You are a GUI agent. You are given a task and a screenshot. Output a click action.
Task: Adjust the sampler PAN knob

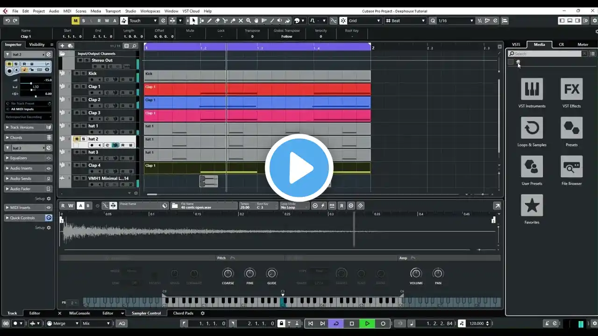(438, 273)
